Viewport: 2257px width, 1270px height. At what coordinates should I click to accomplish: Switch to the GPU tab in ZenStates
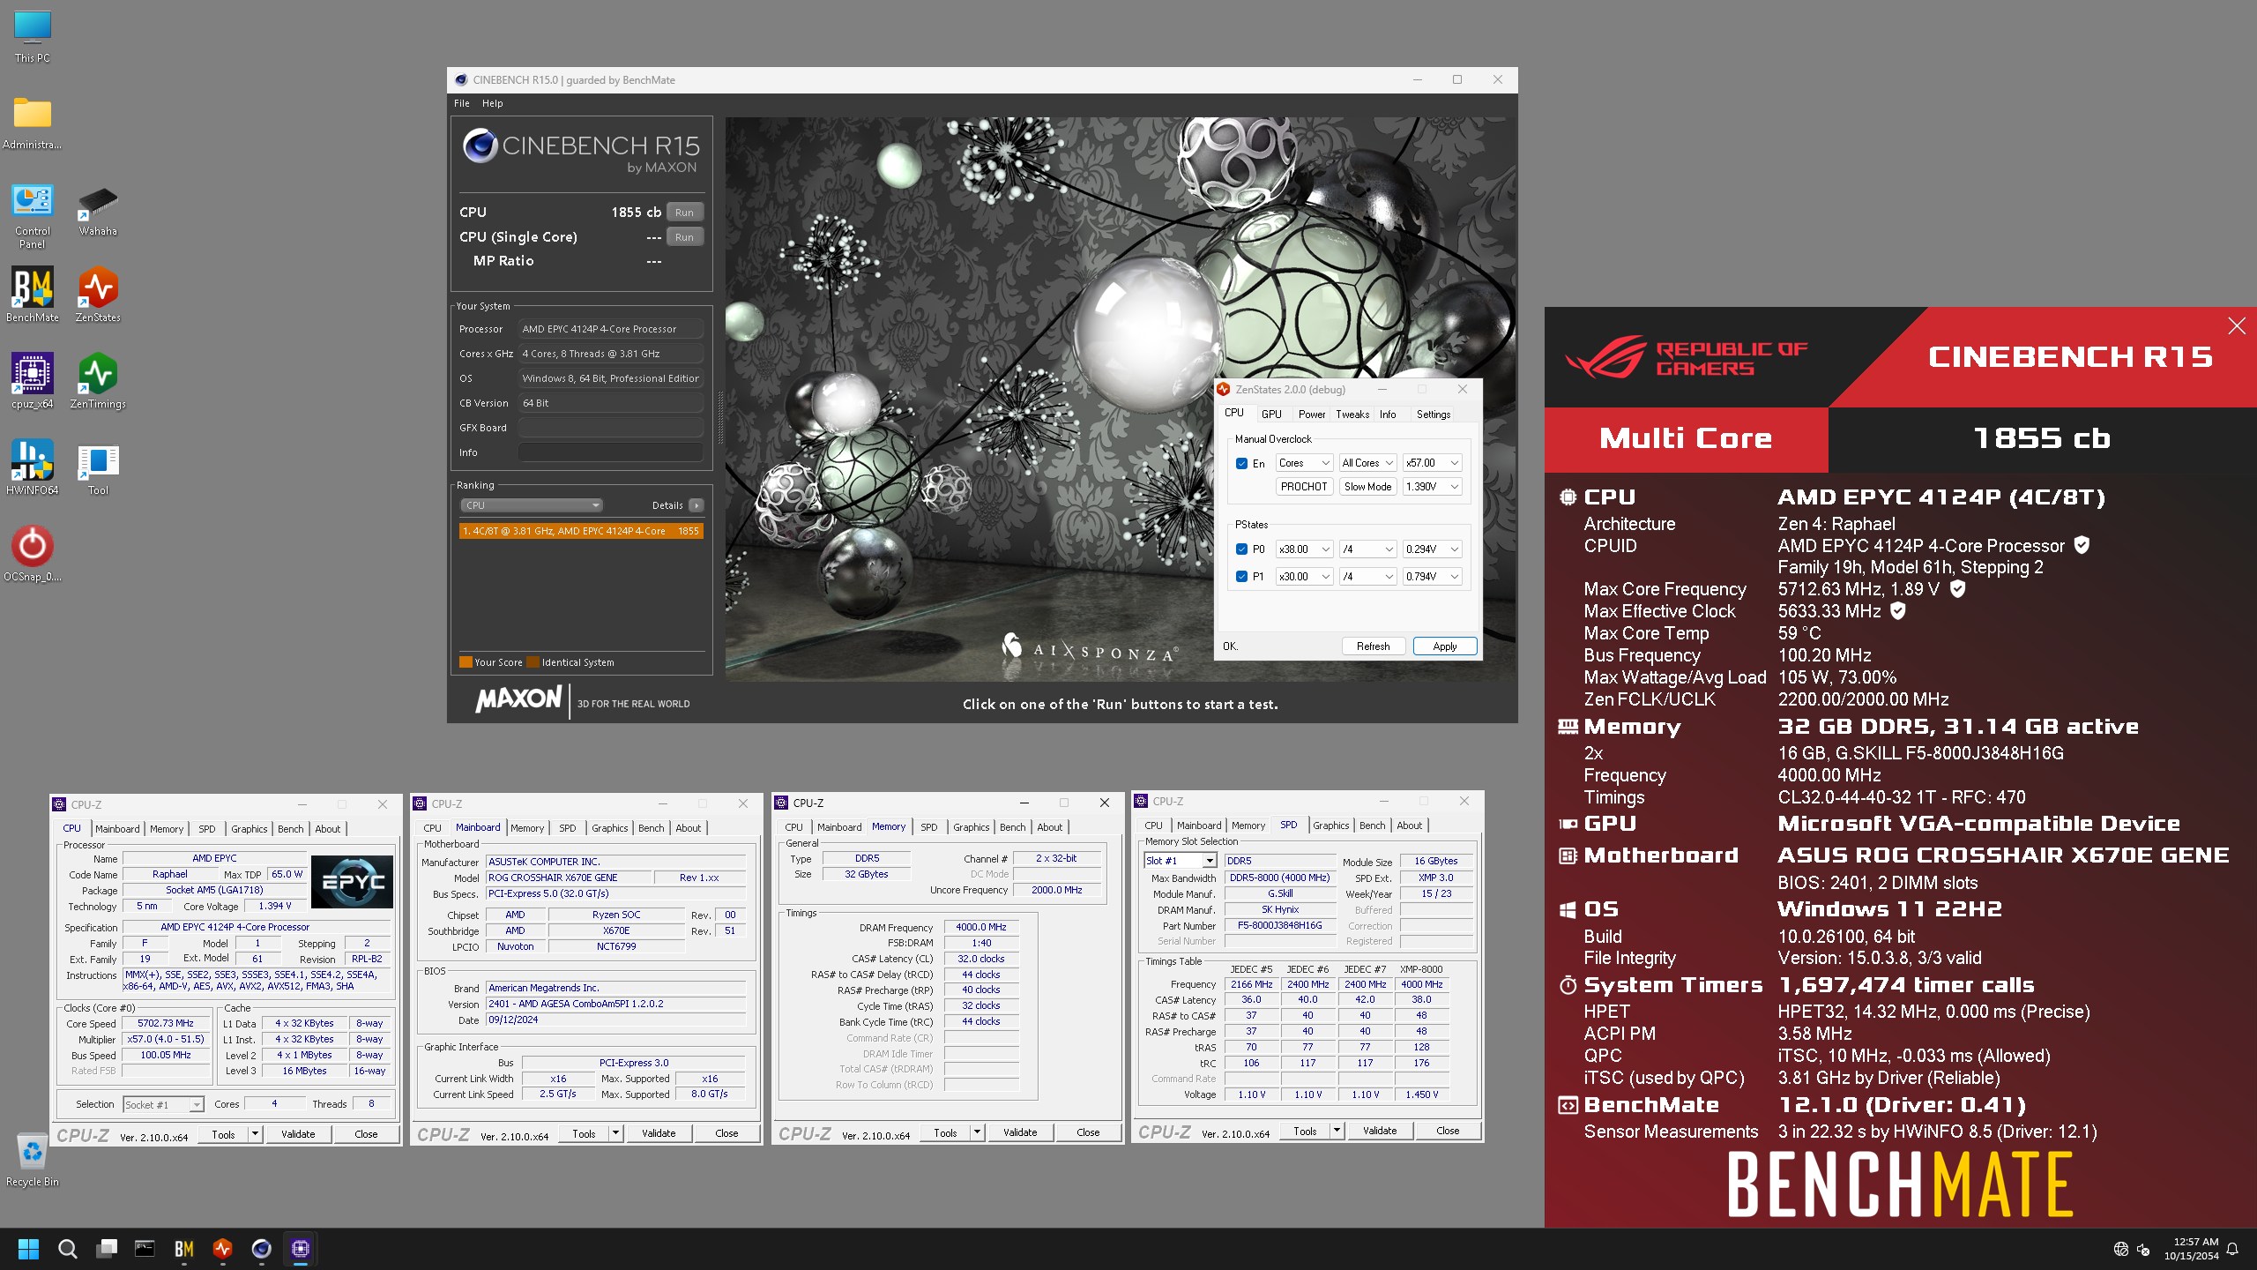pyautogui.click(x=1271, y=414)
